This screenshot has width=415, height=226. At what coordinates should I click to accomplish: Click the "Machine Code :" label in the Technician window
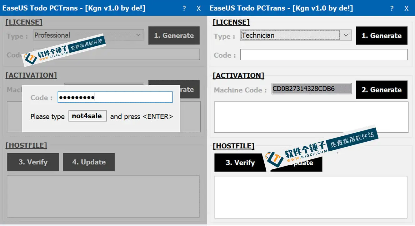click(240, 90)
